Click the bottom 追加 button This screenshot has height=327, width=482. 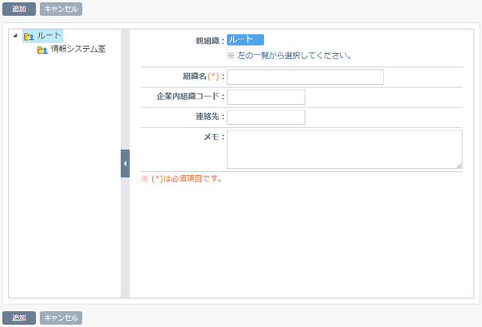click(19, 318)
